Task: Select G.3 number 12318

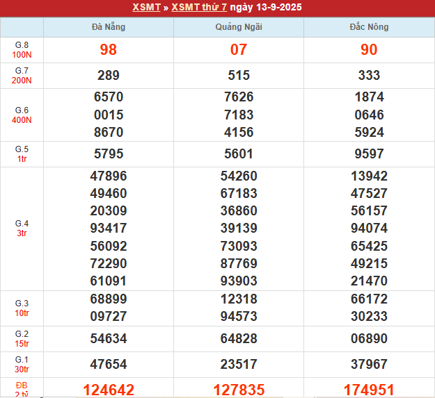Action: (x=239, y=299)
